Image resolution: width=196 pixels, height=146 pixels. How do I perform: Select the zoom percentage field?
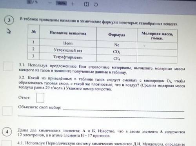point(61,3)
